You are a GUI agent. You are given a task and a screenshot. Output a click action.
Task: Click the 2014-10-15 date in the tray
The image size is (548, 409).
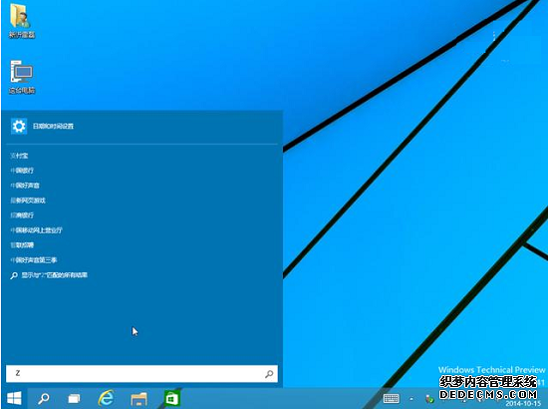(523, 404)
